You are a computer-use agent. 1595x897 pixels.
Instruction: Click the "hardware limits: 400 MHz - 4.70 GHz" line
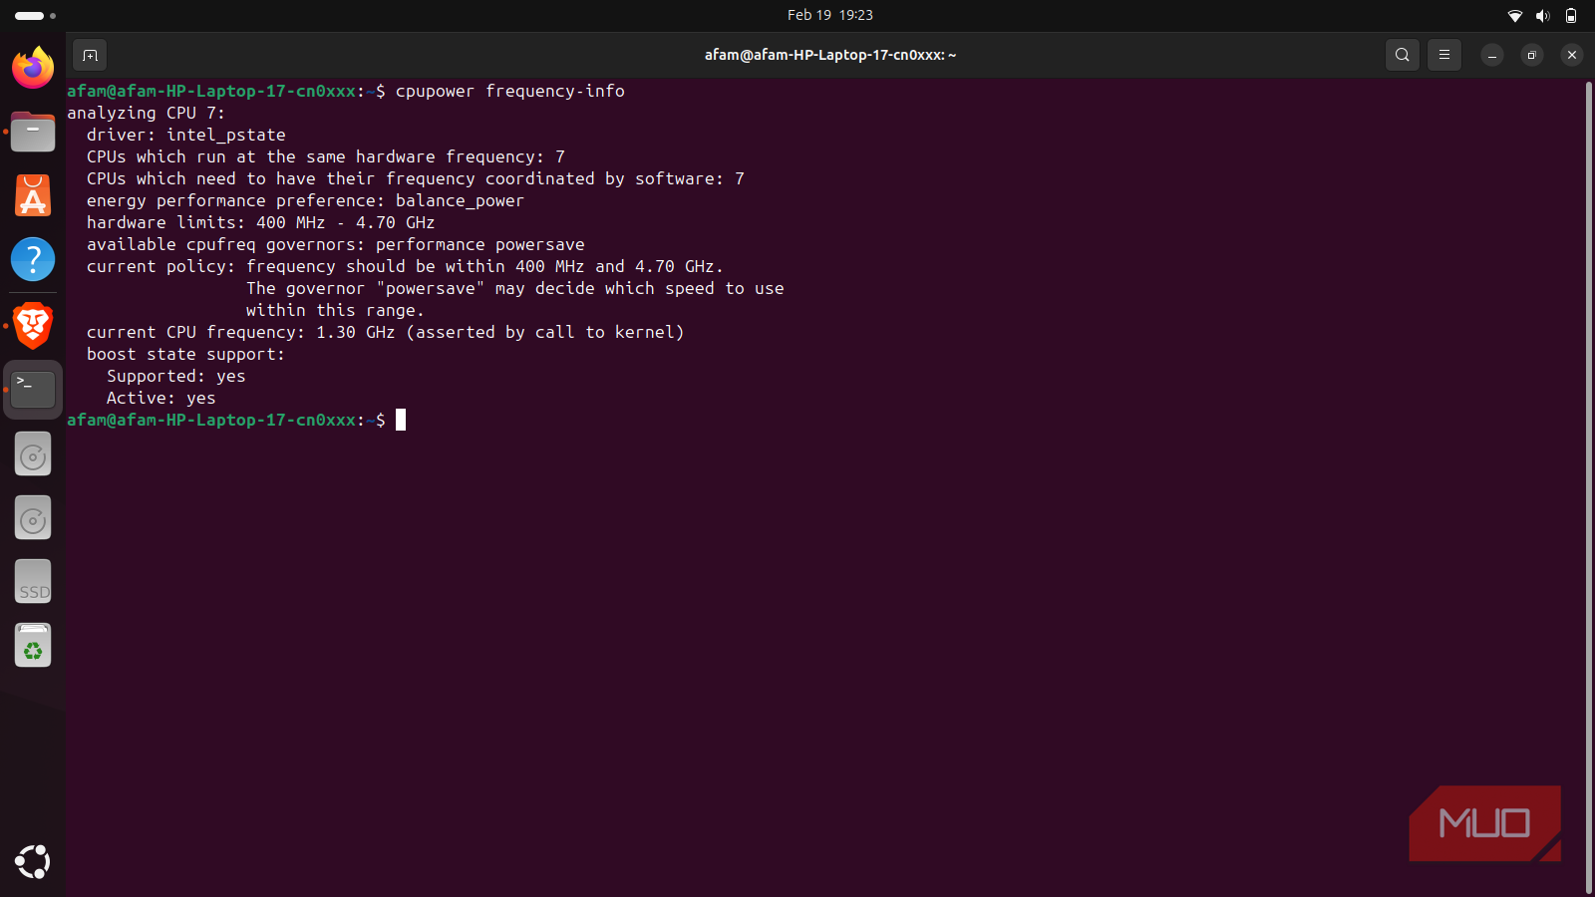pos(261,222)
